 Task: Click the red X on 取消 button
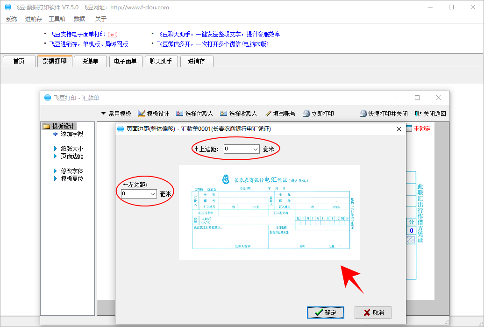(367, 313)
